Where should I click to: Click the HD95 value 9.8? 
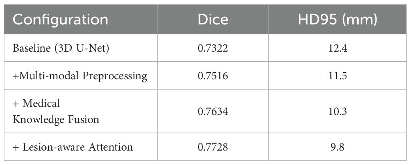pos(338,147)
